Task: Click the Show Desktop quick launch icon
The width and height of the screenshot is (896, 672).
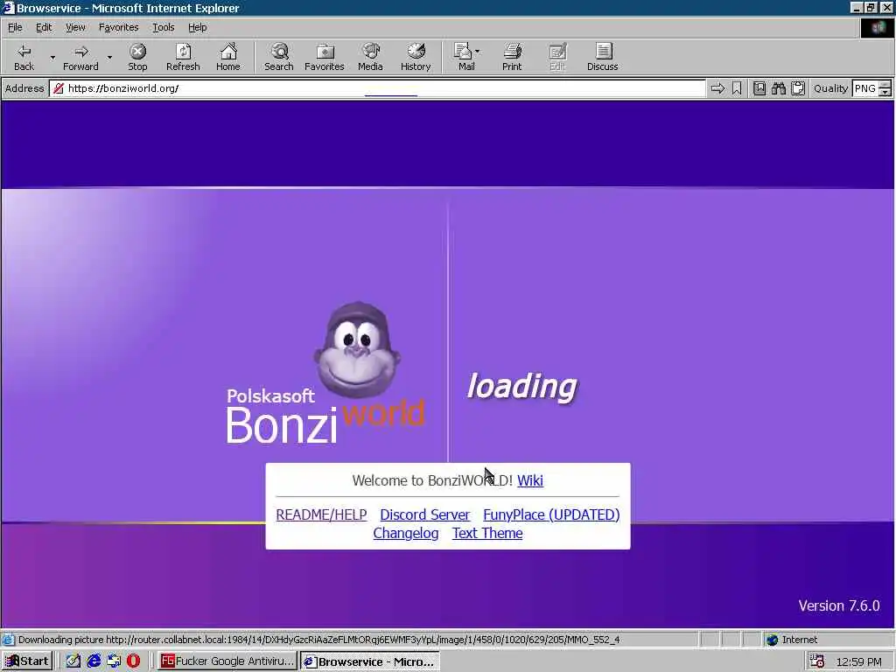Action: pyautogui.click(x=114, y=661)
